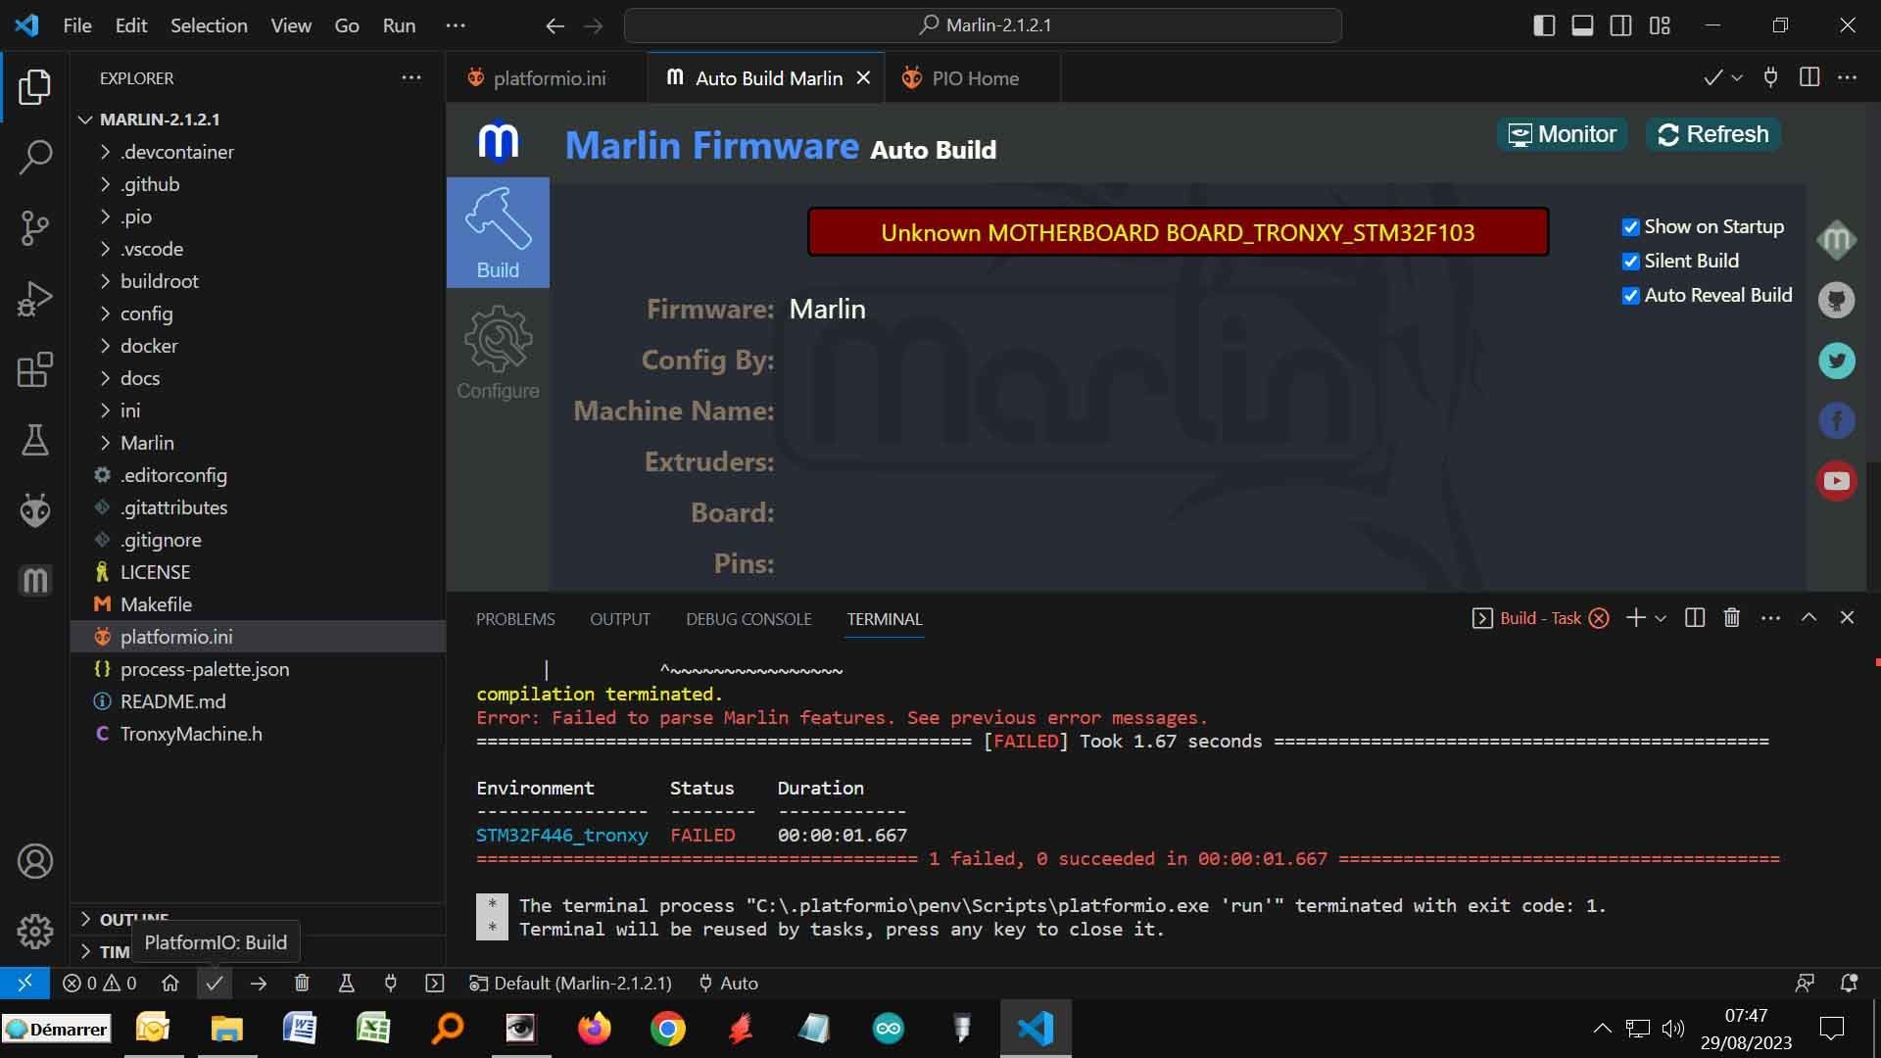Image resolution: width=1881 pixels, height=1058 pixels.
Task: Open the Explorer view in activity bar
Action: click(34, 87)
